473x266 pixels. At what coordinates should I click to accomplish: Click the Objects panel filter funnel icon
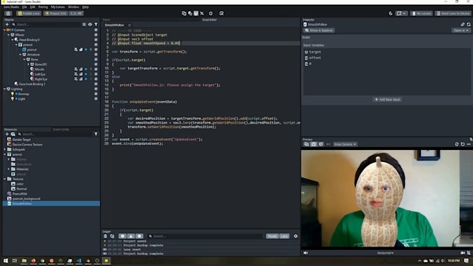click(x=96, y=24)
